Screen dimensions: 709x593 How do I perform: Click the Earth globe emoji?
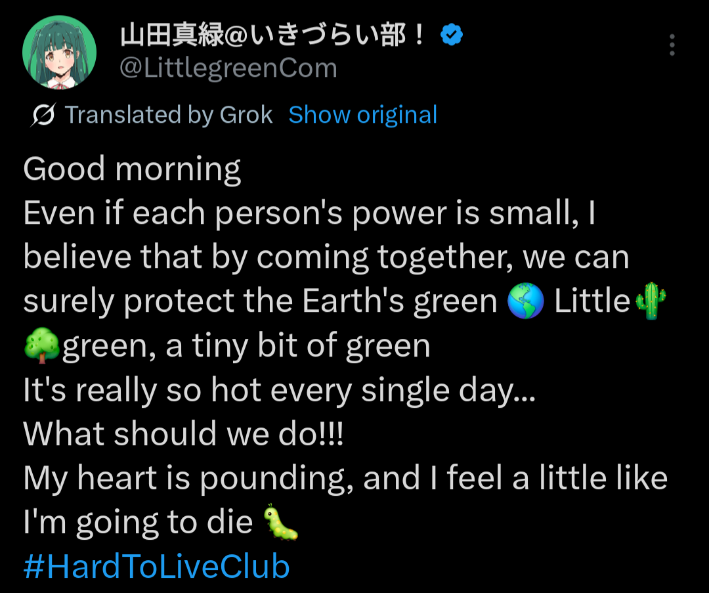click(525, 301)
